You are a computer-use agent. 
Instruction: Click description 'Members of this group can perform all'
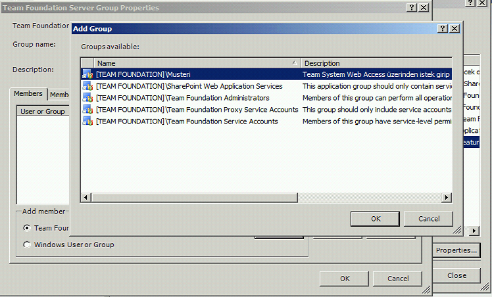377,98
